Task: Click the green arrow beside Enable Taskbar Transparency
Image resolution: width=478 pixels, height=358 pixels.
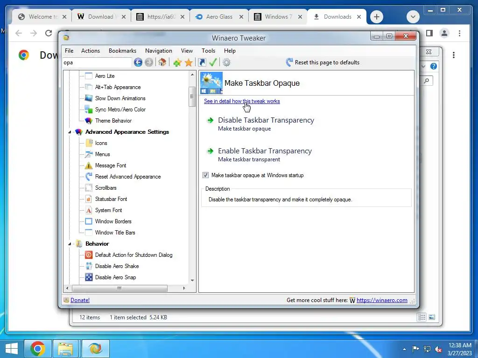Action: 211,151
